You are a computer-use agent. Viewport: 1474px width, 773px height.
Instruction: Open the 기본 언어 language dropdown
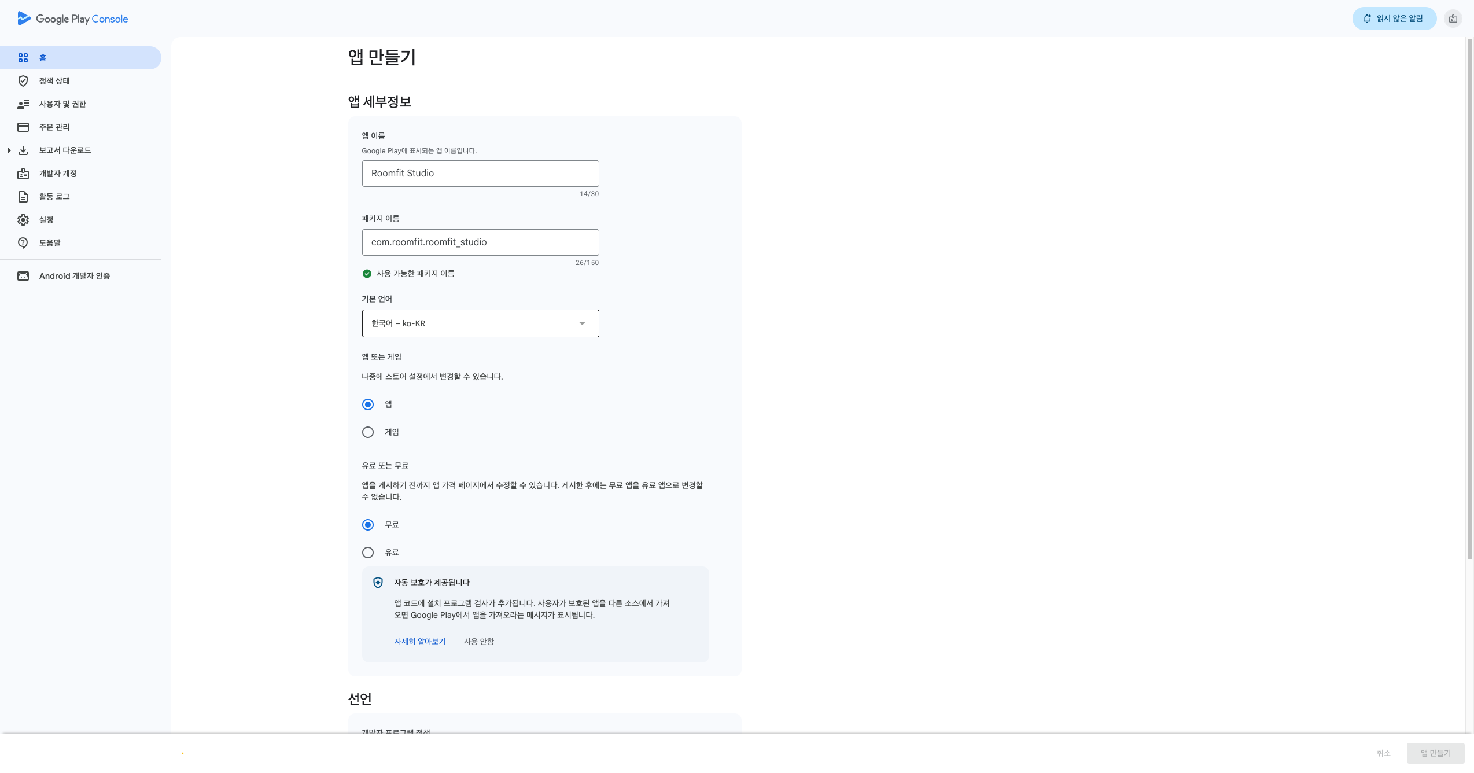(480, 323)
